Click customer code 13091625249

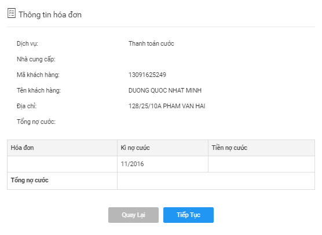147,75
